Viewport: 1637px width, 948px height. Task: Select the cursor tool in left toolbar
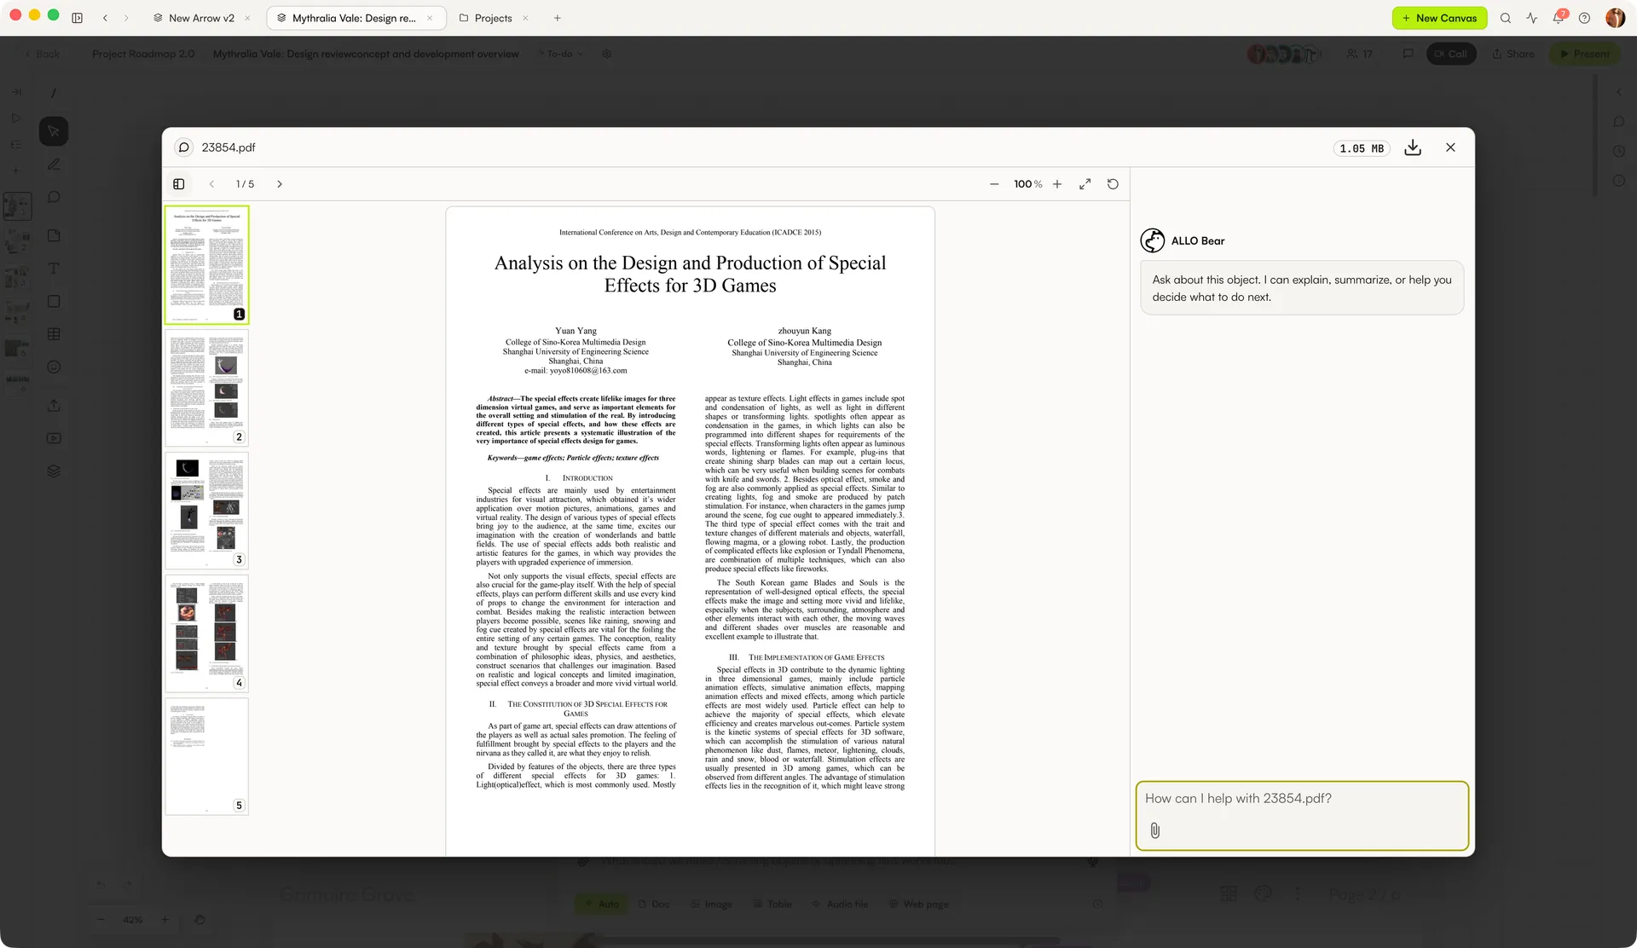point(54,131)
